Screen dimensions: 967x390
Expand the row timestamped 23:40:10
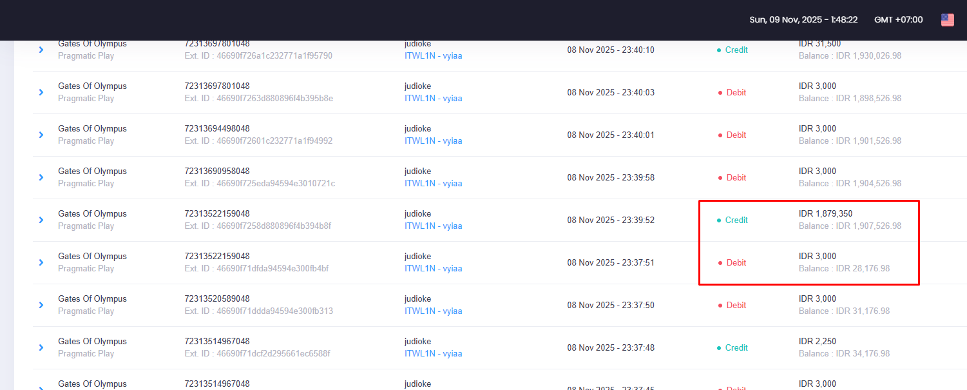point(41,50)
